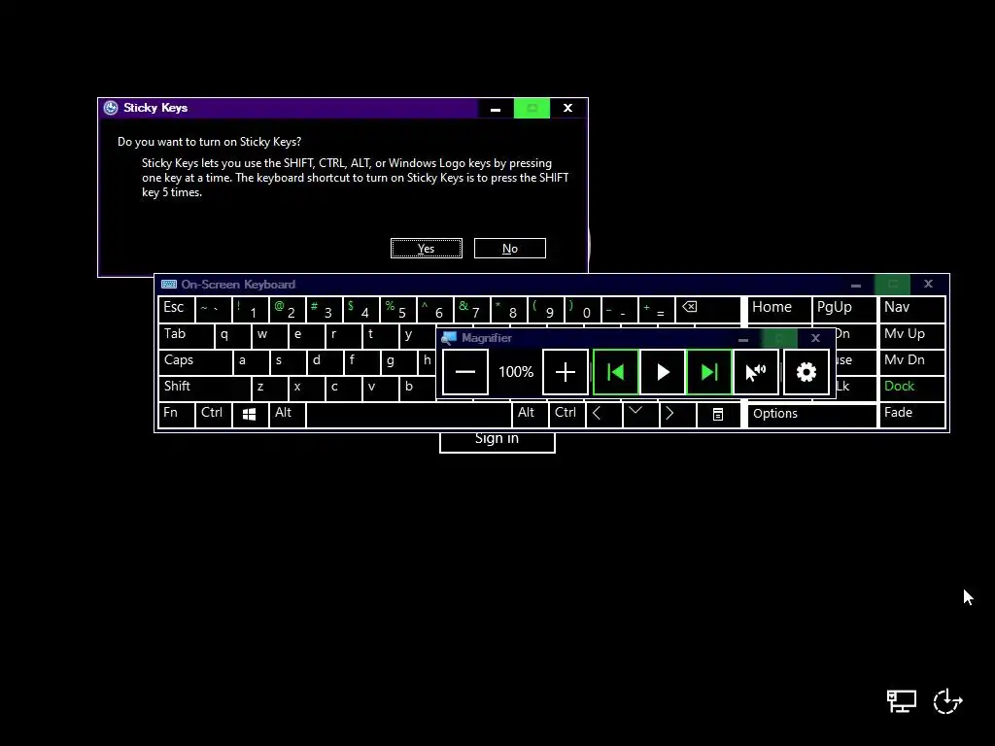This screenshot has height=746, width=995.
Task: Click Magnifier previous sentence button
Action: (615, 372)
